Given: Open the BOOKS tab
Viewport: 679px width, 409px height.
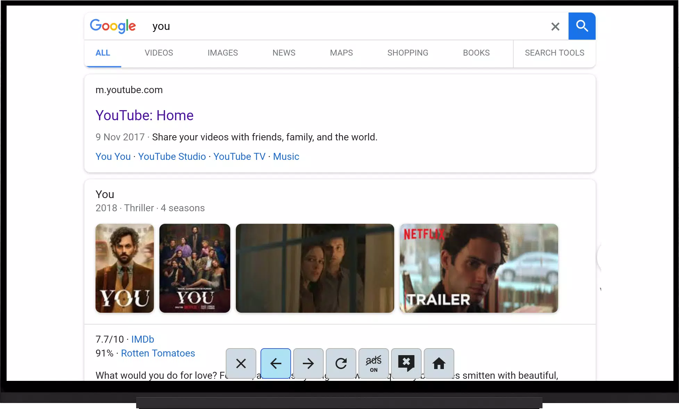Looking at the screenshot, I should coord(476,53).
